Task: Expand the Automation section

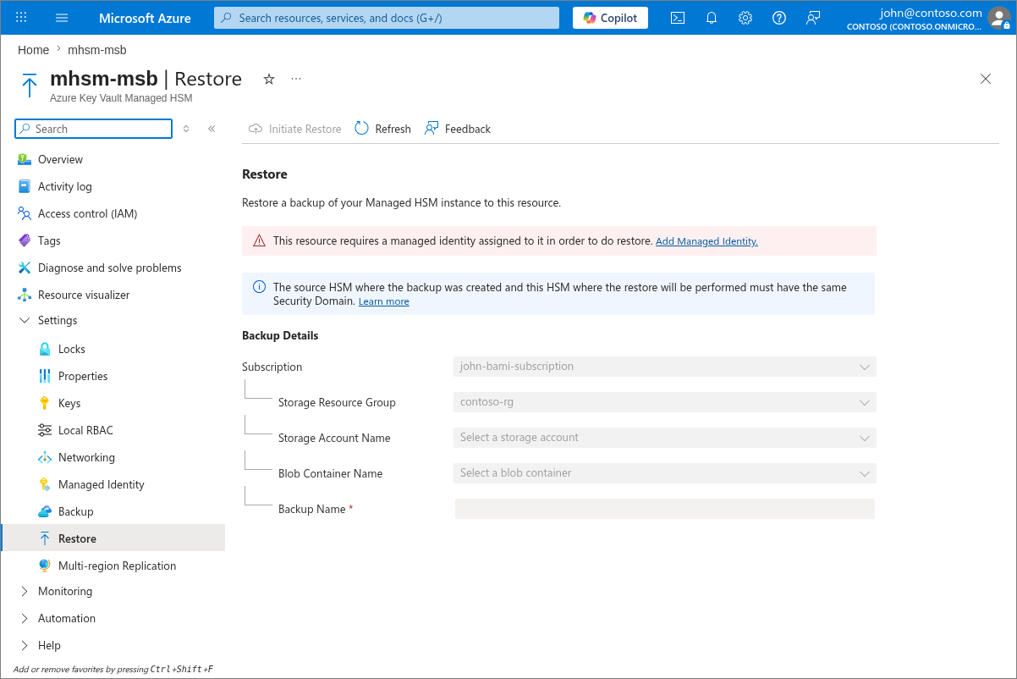Action: click(x=24, y=618)
